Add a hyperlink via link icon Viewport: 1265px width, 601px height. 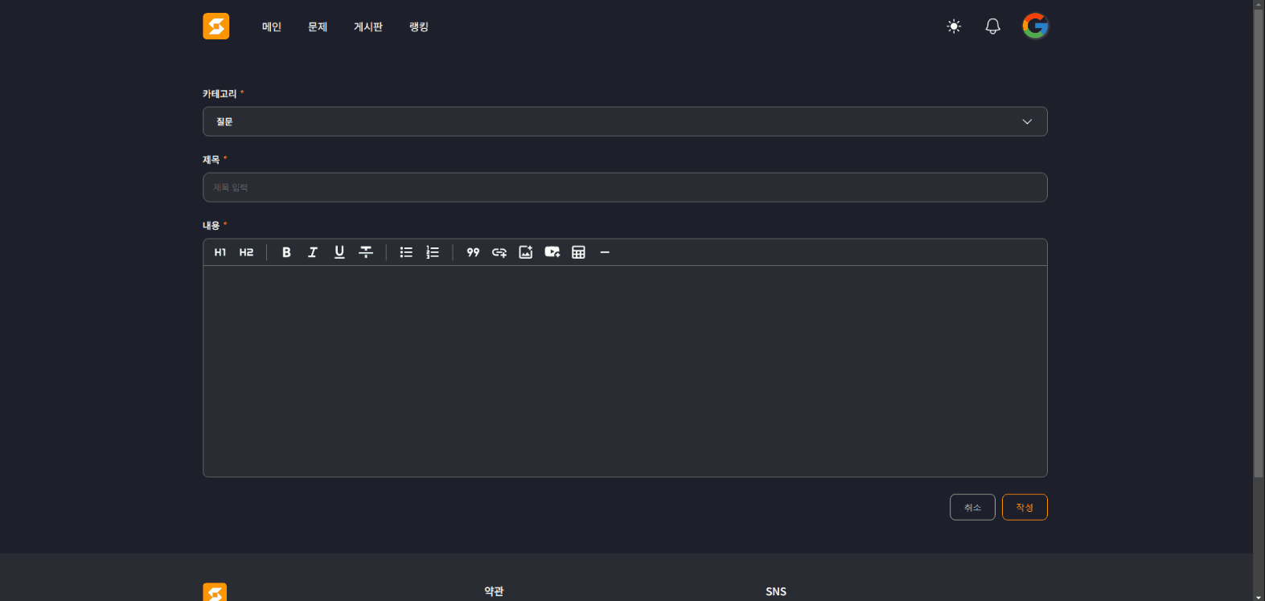pos(499,252)
